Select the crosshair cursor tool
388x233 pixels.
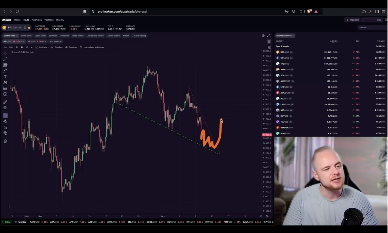[x=5, y=53]
